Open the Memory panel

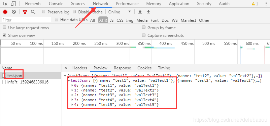(x=154, y=4)
